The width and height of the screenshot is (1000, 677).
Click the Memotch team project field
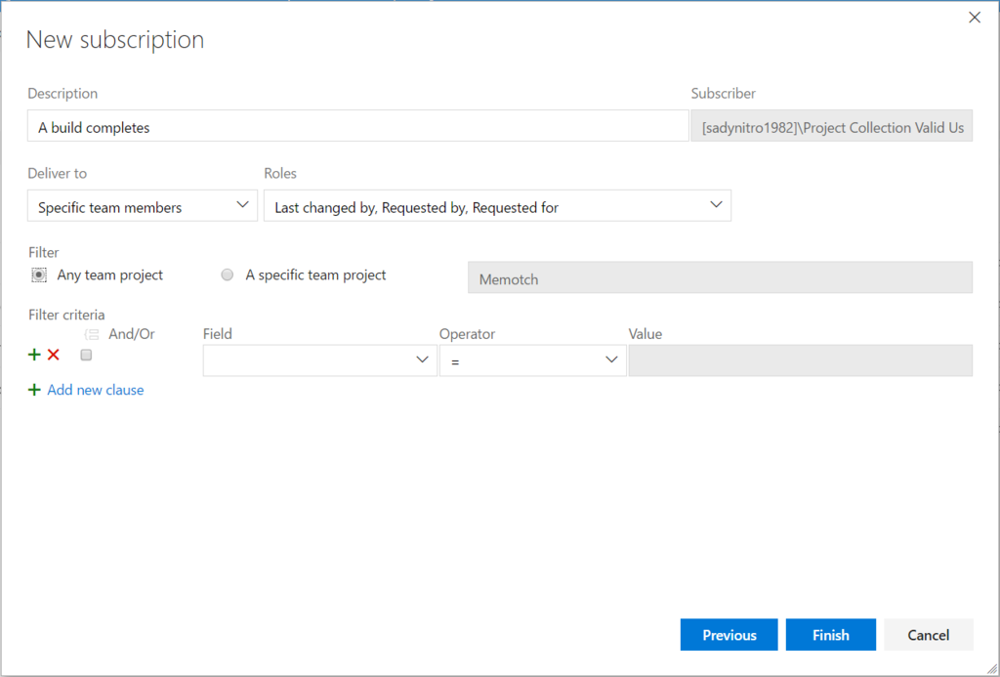[x=720, y=278]
